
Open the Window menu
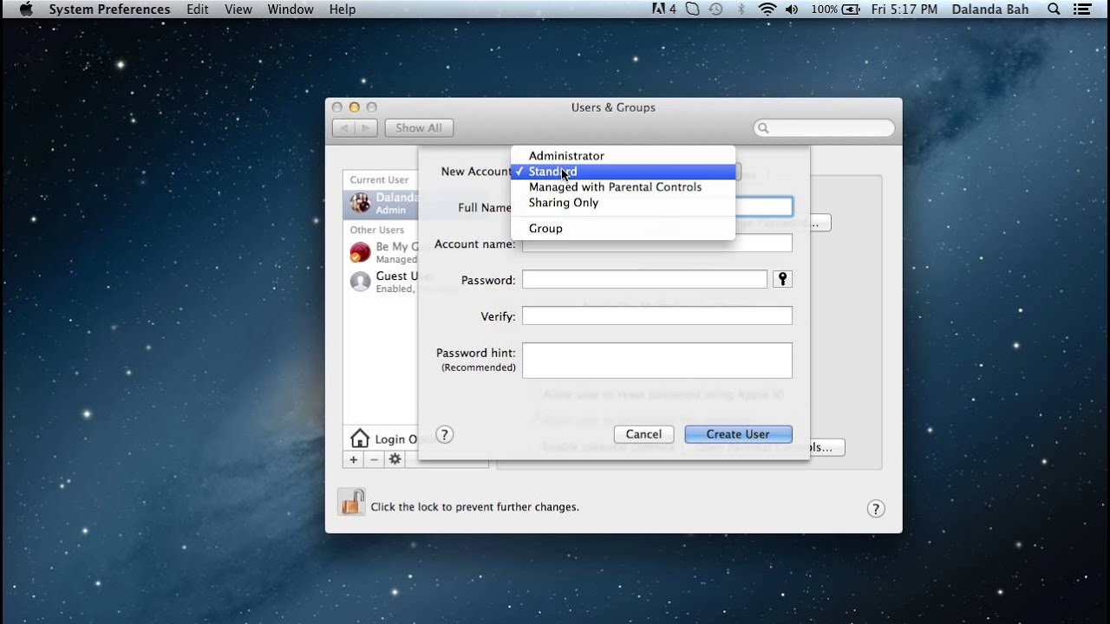click(x=291, y=10)
